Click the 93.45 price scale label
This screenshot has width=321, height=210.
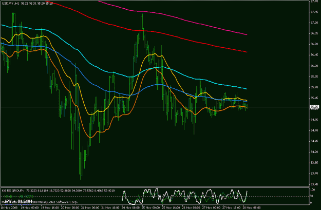point(314,184)
